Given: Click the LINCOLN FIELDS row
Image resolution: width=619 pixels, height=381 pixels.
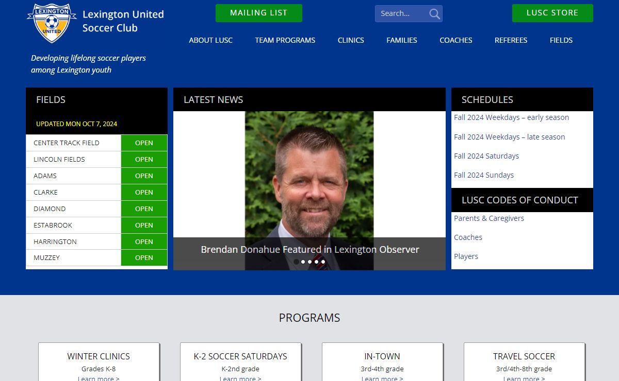Looking at the screenshot, I should [96, 159].
